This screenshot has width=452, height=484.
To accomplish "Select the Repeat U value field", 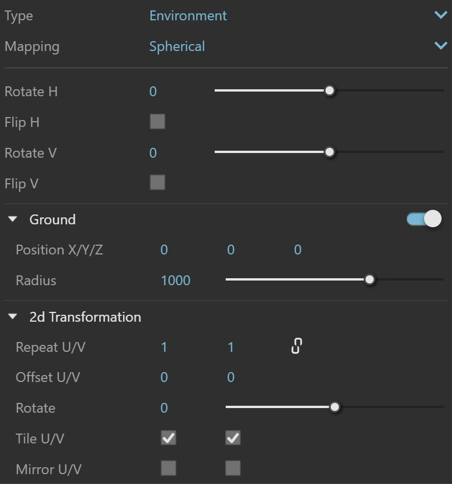I will [164, 347].
